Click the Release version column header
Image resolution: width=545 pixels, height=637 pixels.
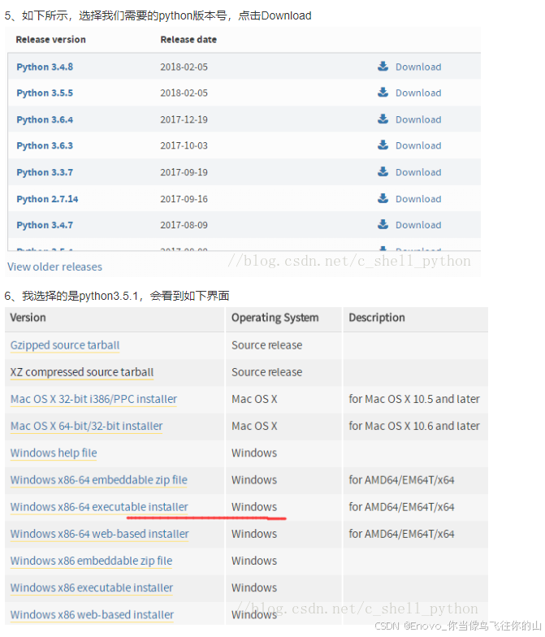[x=50, y=40]
